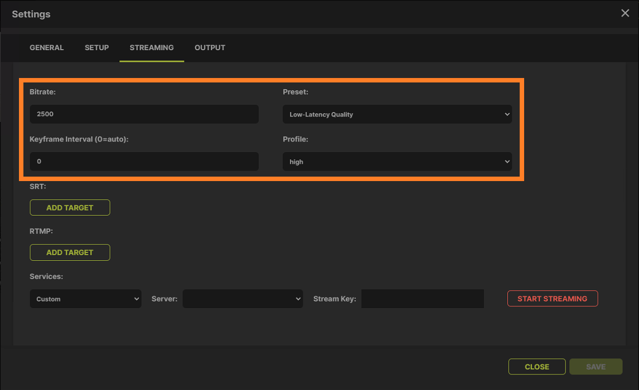Close Settings using the X icon

point(625,13)
